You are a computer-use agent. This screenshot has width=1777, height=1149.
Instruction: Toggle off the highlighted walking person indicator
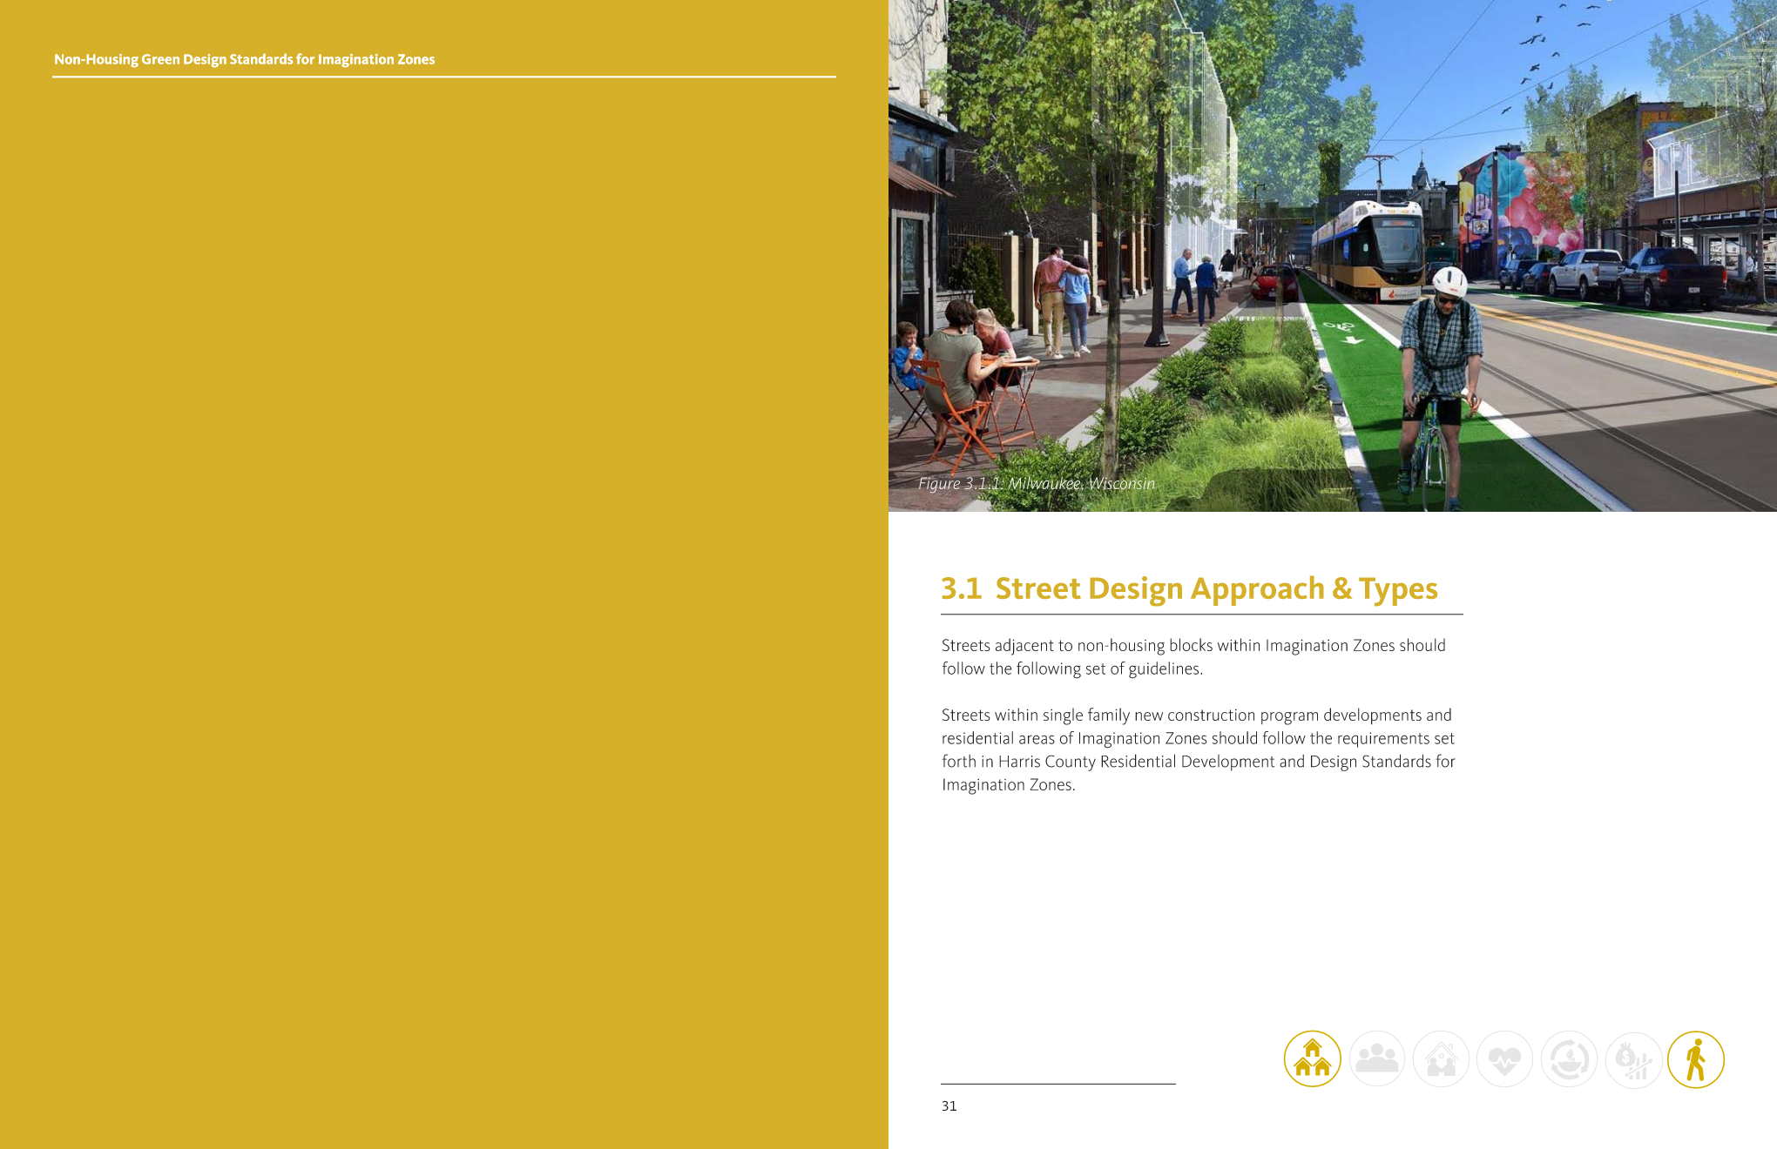pos(1697,1058)
